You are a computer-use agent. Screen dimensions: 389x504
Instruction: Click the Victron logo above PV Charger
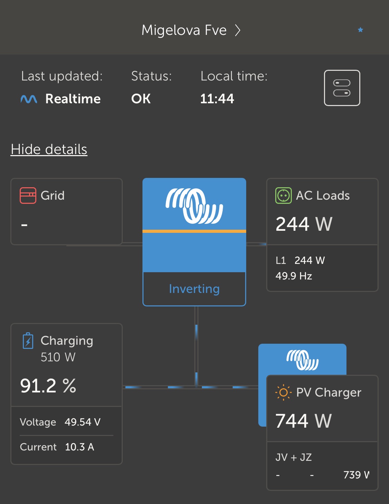302,360
